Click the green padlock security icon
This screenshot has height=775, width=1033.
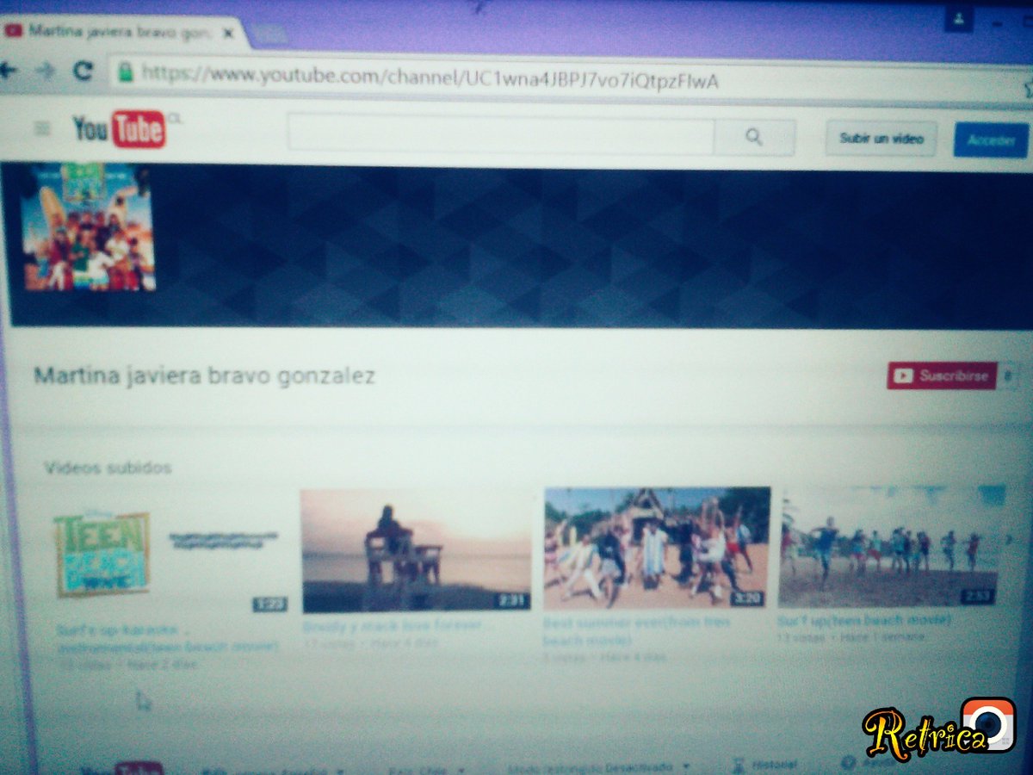click(x=126, y=72)
